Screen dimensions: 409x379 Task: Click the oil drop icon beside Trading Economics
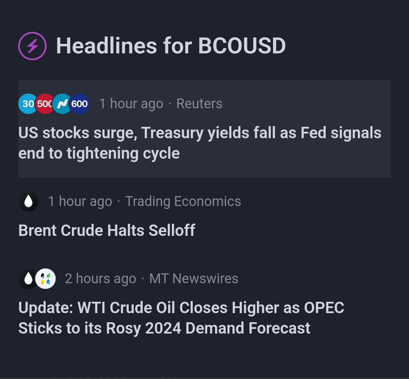click(28, 201)
